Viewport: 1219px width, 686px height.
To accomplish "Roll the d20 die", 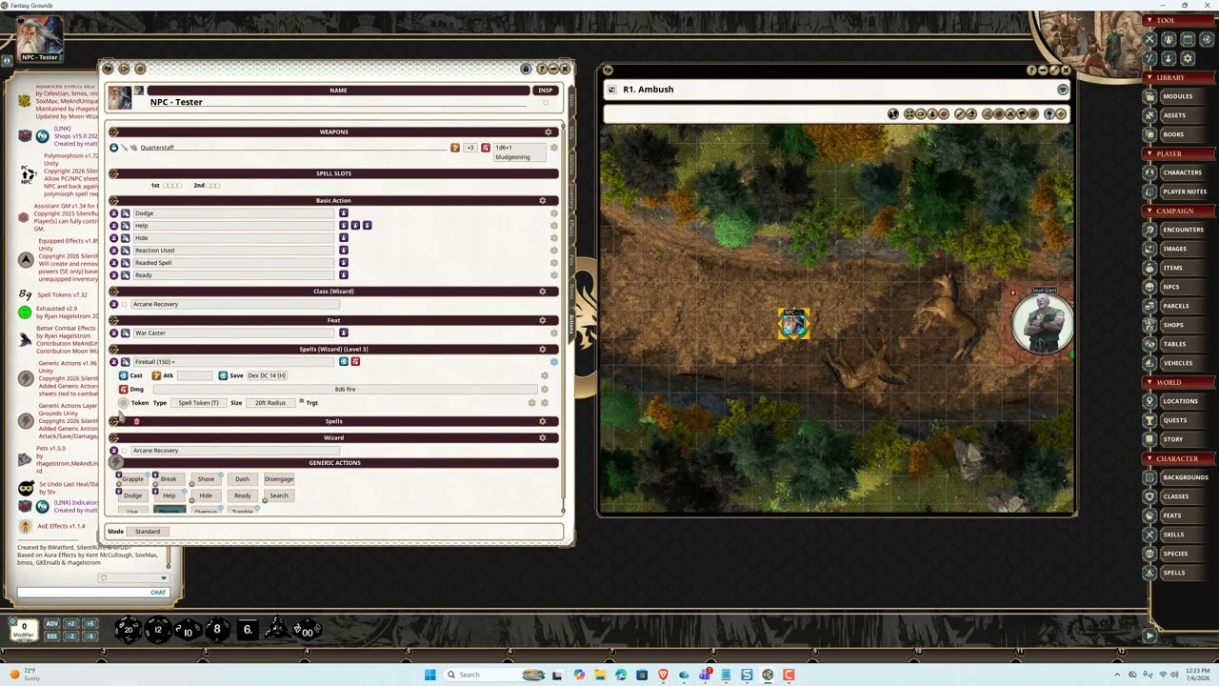I will (129, 629).
